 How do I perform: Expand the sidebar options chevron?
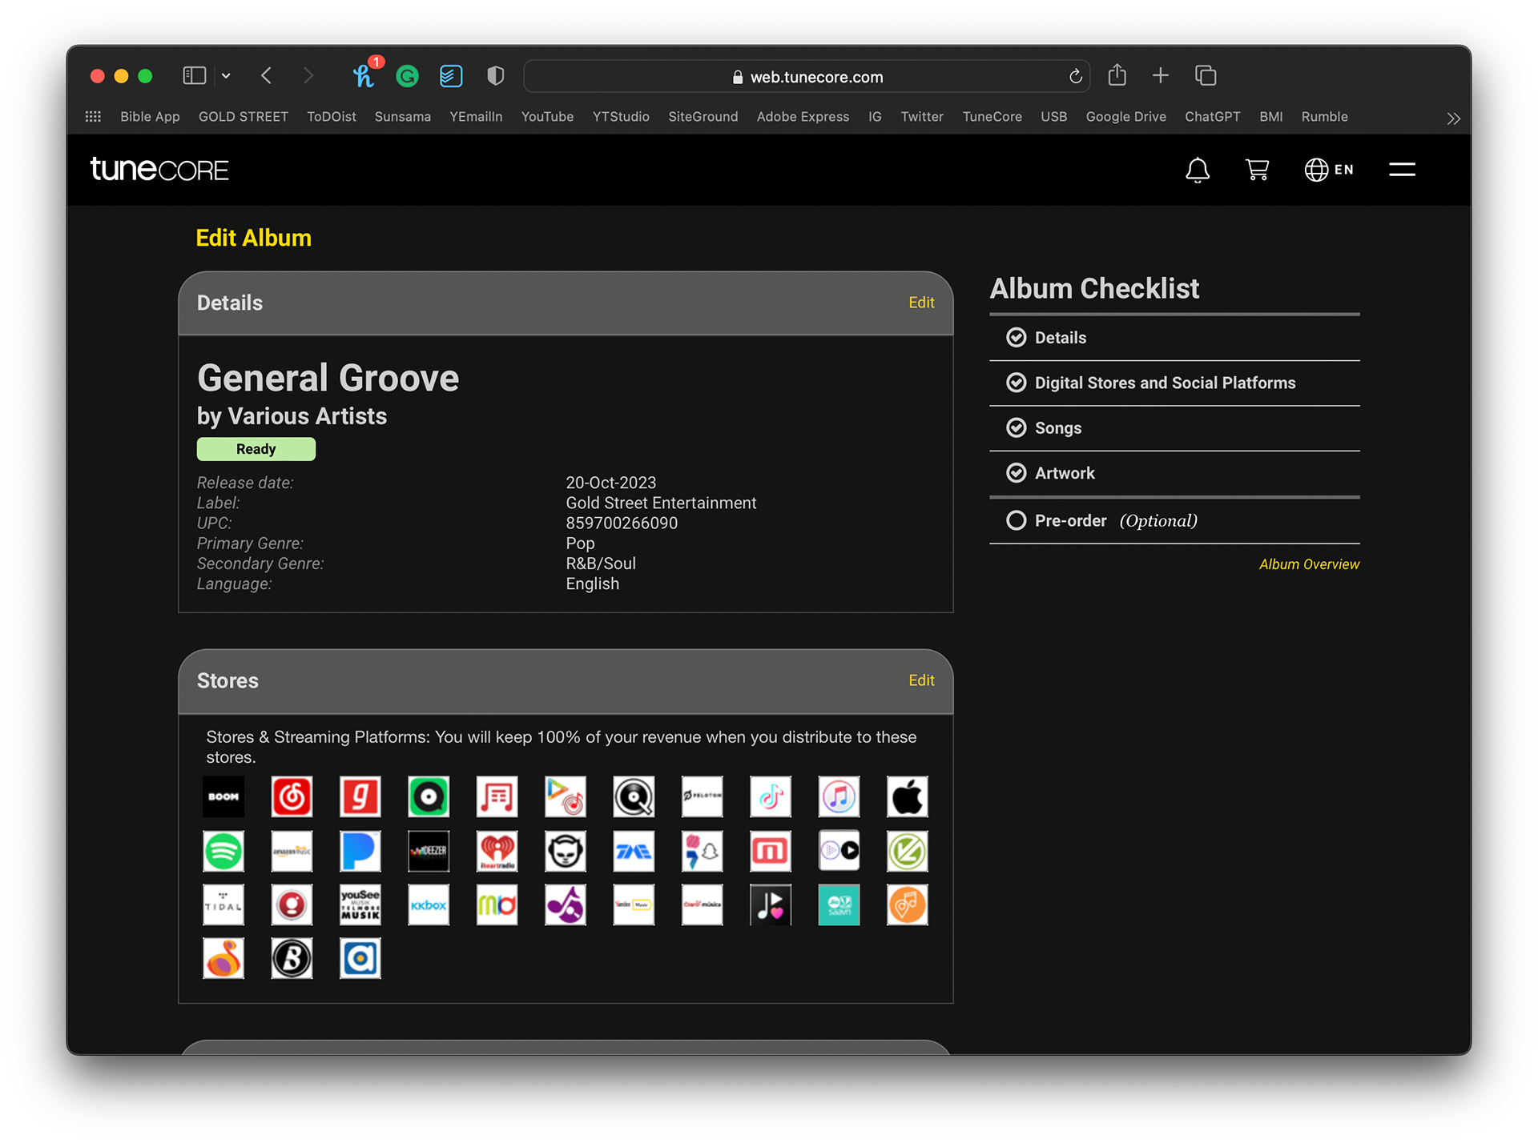point(227,76)
